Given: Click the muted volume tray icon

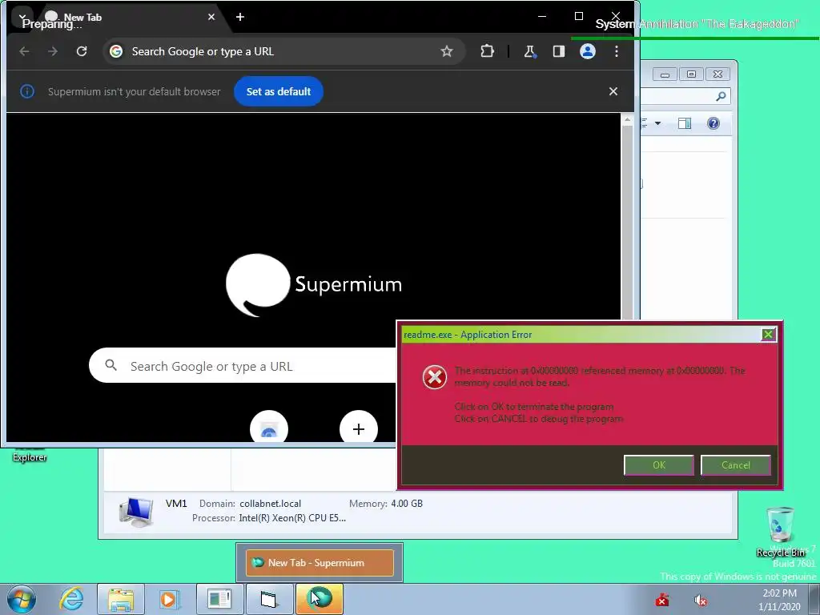Looking at the screenshot, I should (x=701, y=601).
